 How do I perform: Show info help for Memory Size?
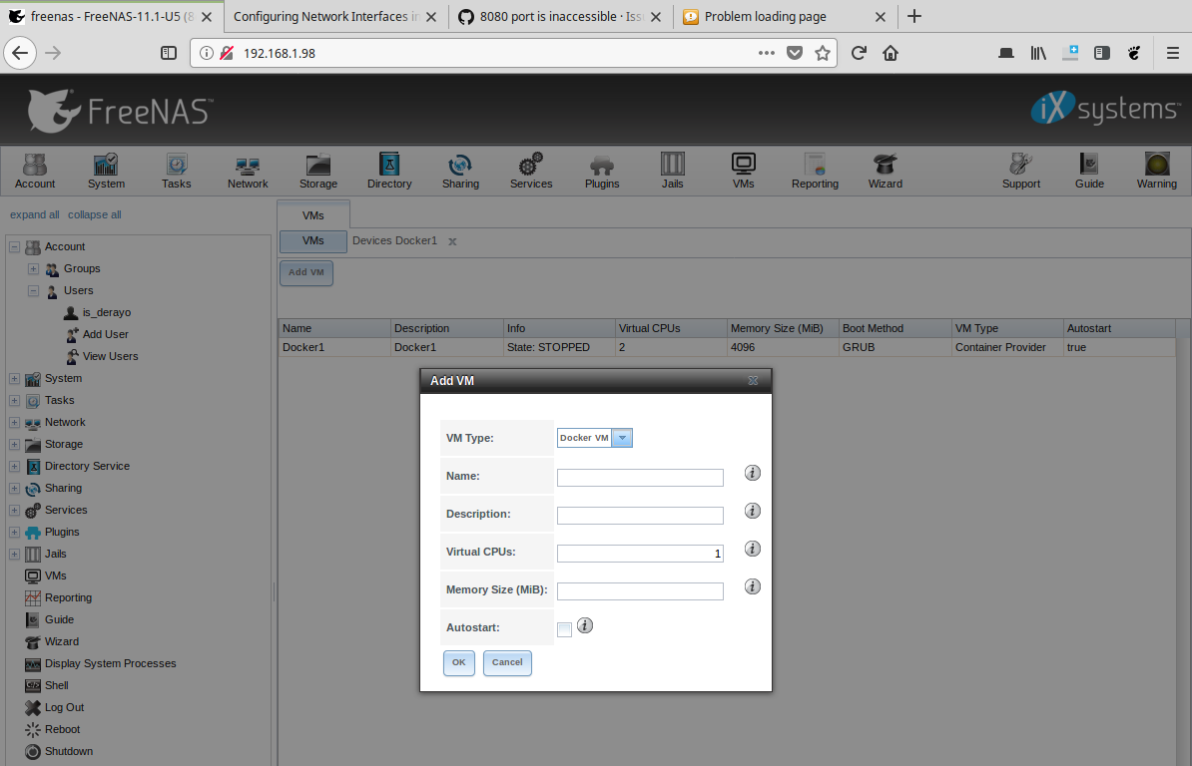753,586
